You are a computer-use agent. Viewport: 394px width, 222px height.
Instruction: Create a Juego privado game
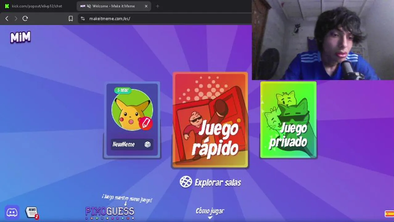coord(288,120)
